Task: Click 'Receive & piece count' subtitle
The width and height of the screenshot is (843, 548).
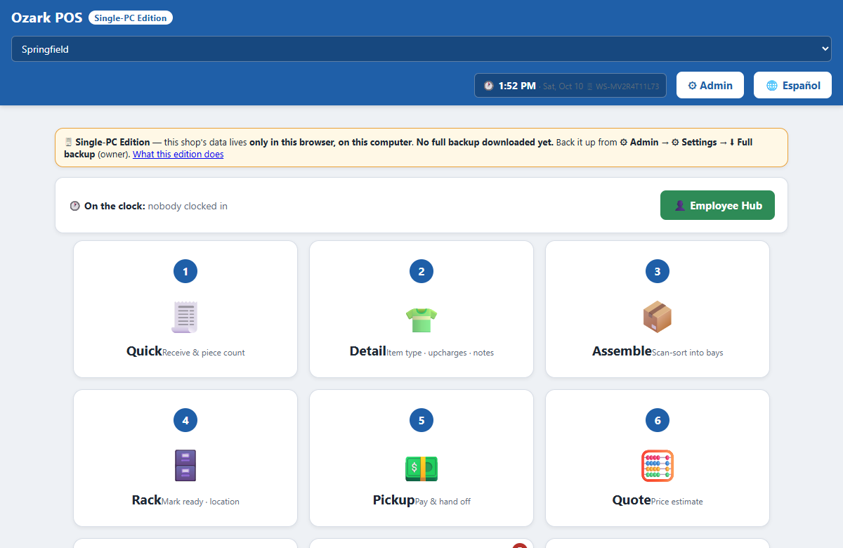Action: (204, 353)
